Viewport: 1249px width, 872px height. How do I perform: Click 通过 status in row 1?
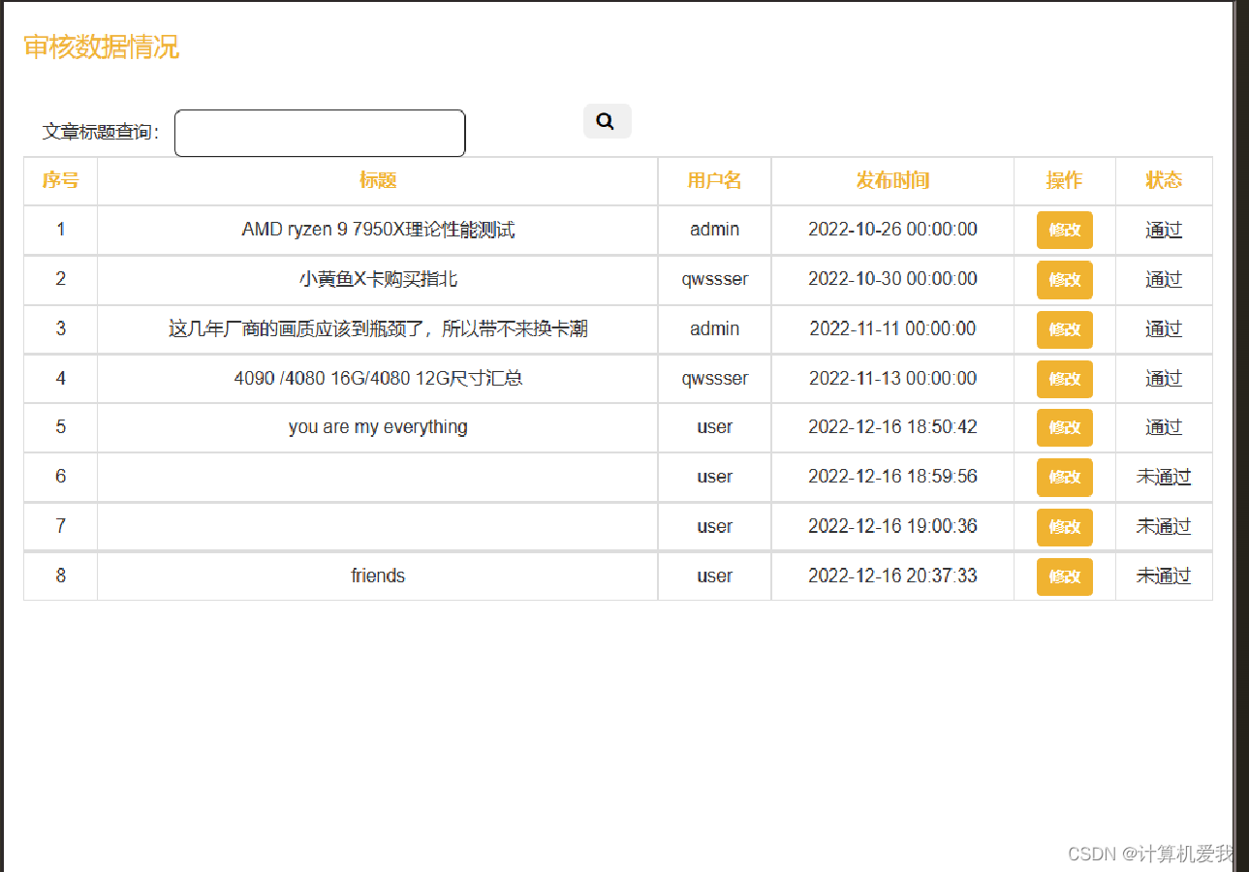tap(1164, 231)
